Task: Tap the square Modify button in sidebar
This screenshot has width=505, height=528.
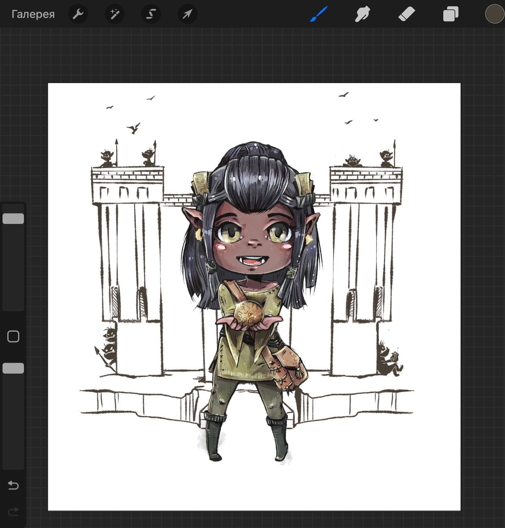Action: [x=13, y=336]
